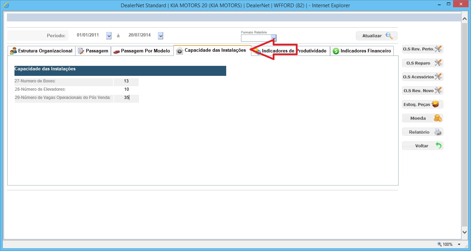Open the Indicadores de Produtividade tab
Image resolution: width=471 pixels, height=251 pixels.
pos(290,51)
